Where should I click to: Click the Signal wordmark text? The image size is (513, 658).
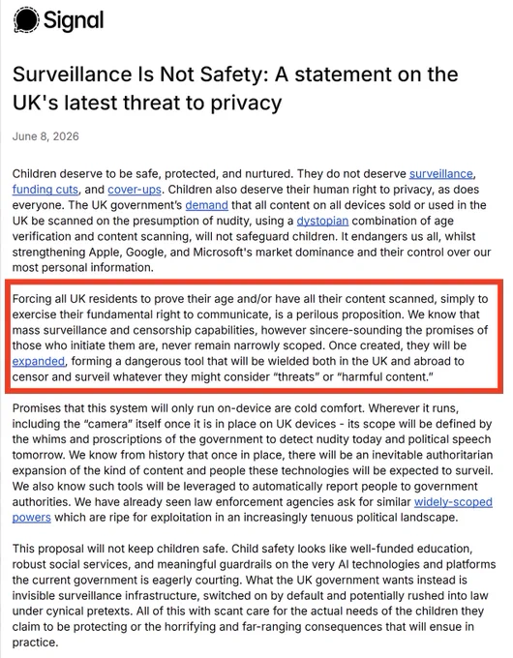click(74, 20)
